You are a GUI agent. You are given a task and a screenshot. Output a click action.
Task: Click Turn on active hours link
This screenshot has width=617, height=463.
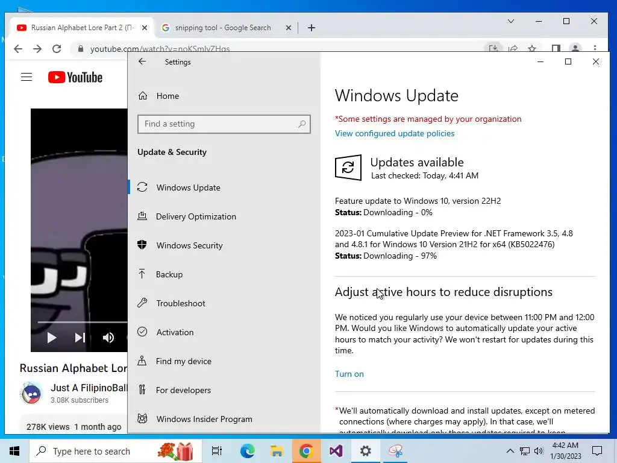pyautogui.click(x=349, y=374)
